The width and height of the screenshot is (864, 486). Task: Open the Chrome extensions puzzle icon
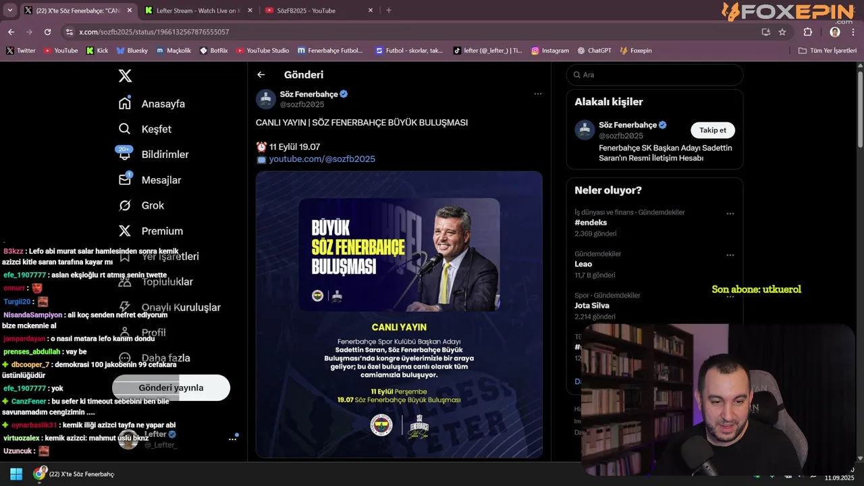click(808, 32)
